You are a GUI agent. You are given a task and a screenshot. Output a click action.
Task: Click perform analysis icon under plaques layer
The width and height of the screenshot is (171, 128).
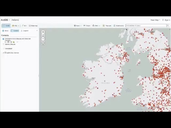click(14, 42)
